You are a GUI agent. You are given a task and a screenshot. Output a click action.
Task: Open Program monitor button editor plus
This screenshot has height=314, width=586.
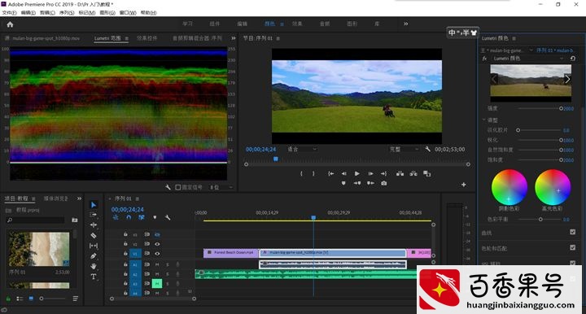point(463,185)
